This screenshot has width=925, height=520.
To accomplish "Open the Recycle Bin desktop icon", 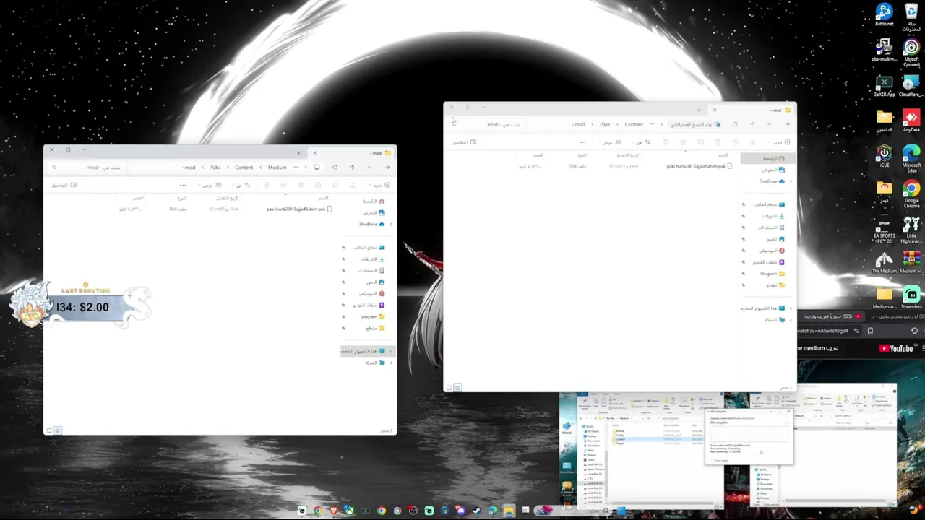I will pos(911,14).
